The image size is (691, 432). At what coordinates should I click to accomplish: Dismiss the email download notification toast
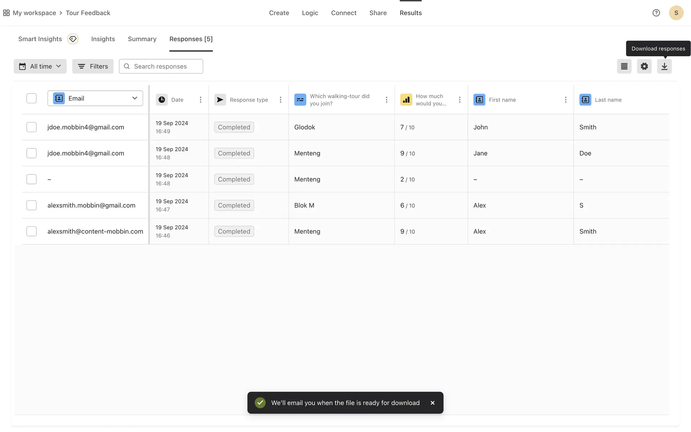432,403
